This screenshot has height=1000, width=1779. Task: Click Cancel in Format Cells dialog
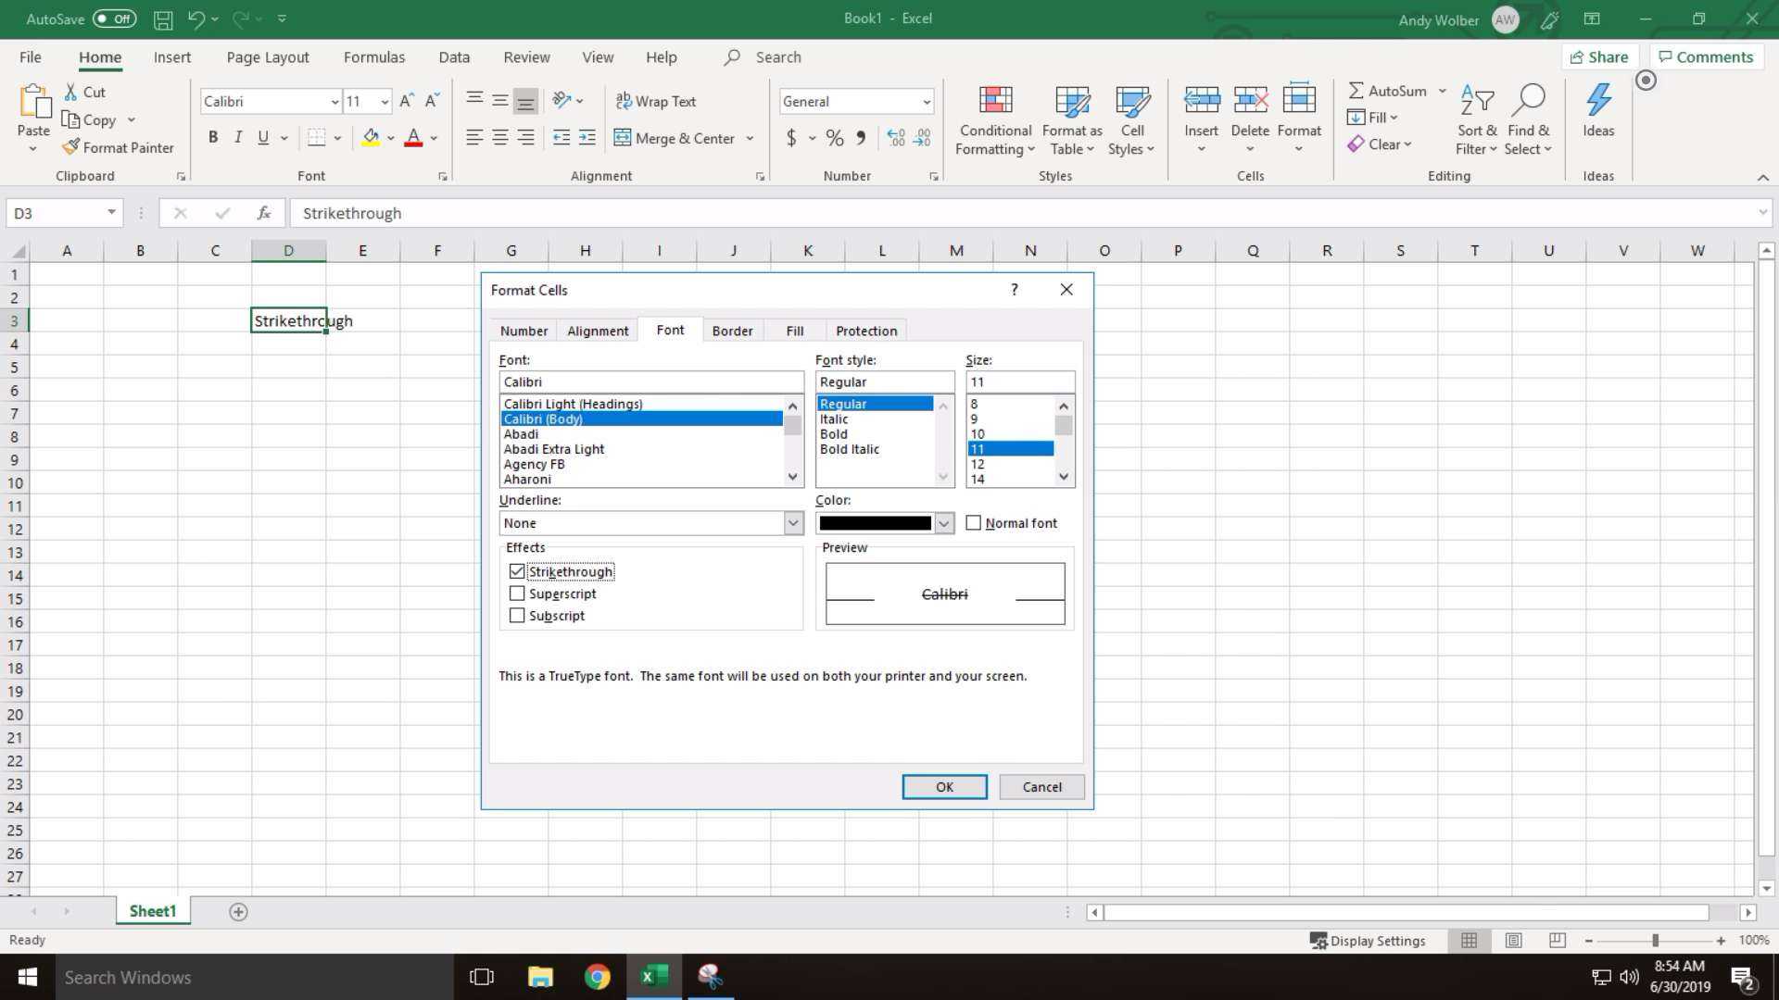pos(1042,787)
